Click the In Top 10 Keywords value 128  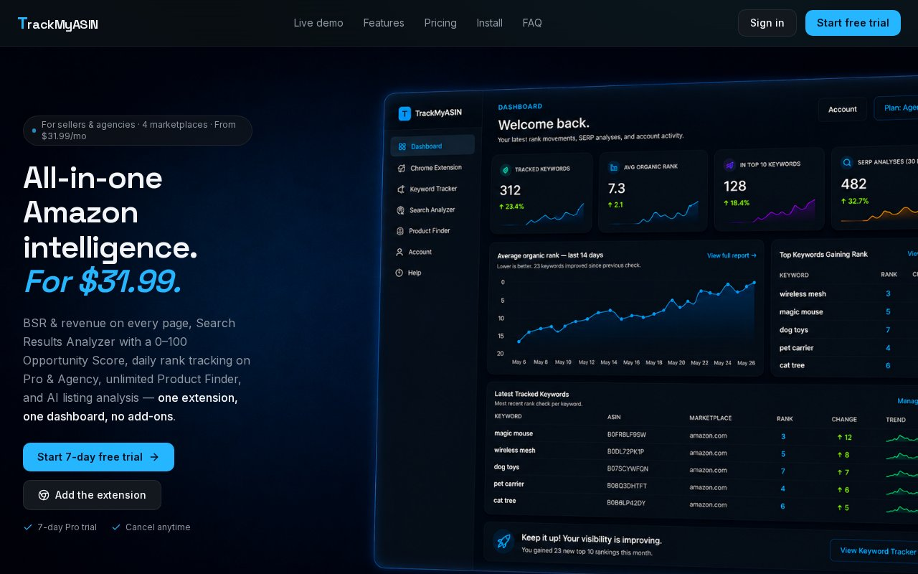pyautogui.click(x=735, y=187)
